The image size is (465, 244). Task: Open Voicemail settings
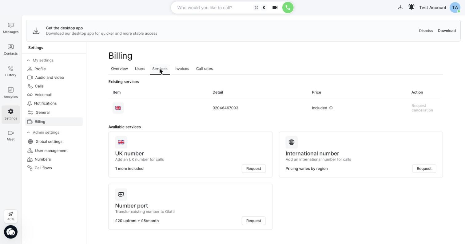point(54,95)
